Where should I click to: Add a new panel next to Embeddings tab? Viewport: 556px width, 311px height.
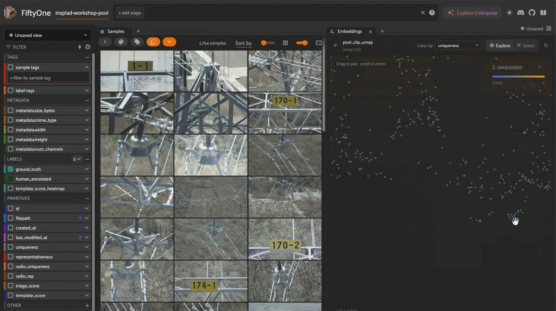pos(382,31)
